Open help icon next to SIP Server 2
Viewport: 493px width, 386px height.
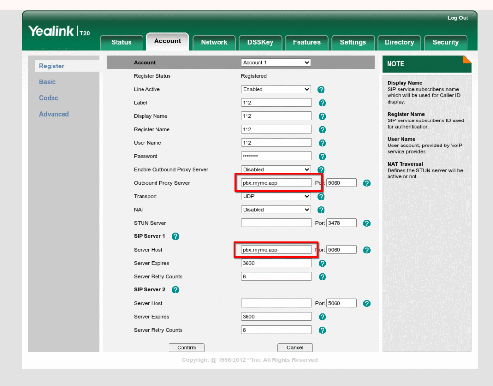tap(175, 290)
